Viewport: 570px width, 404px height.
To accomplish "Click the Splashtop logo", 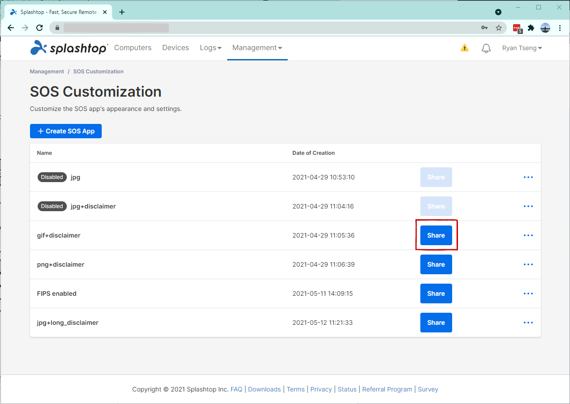I will [x=69, y=47].
